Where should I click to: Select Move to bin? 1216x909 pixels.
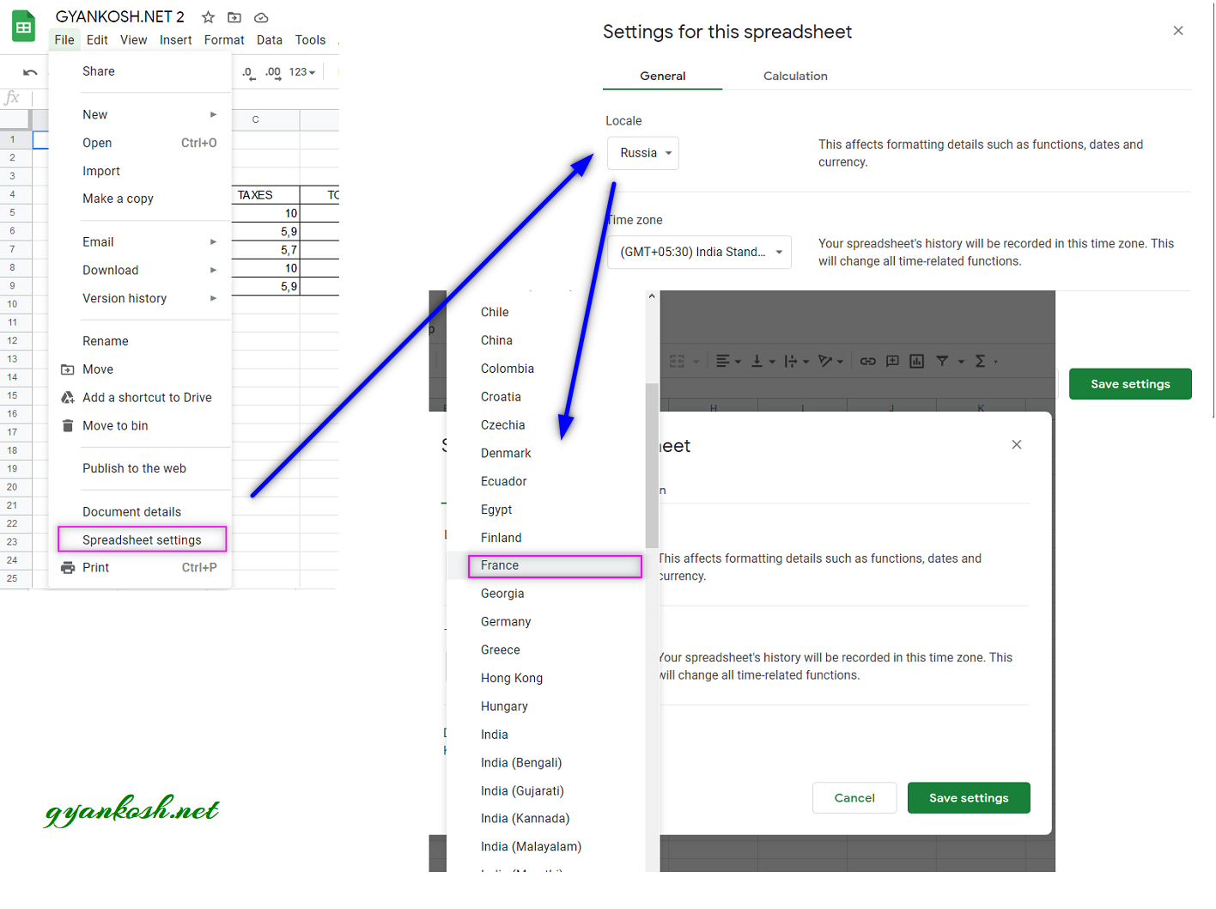(x=140, y=425)
